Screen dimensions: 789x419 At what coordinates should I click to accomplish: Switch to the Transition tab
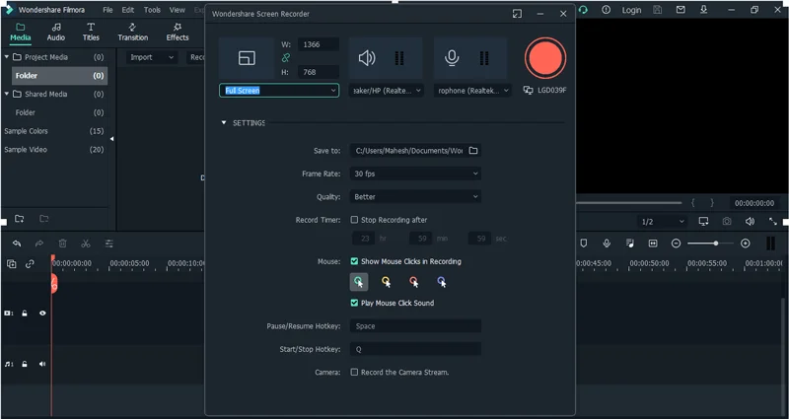pyautogui.click(x=133, y=32)
